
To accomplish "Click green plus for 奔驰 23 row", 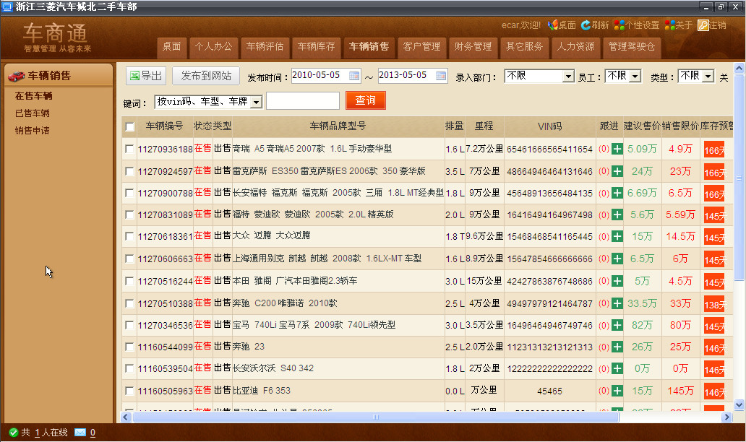I will pyautogui.click(x=617, y=347).
